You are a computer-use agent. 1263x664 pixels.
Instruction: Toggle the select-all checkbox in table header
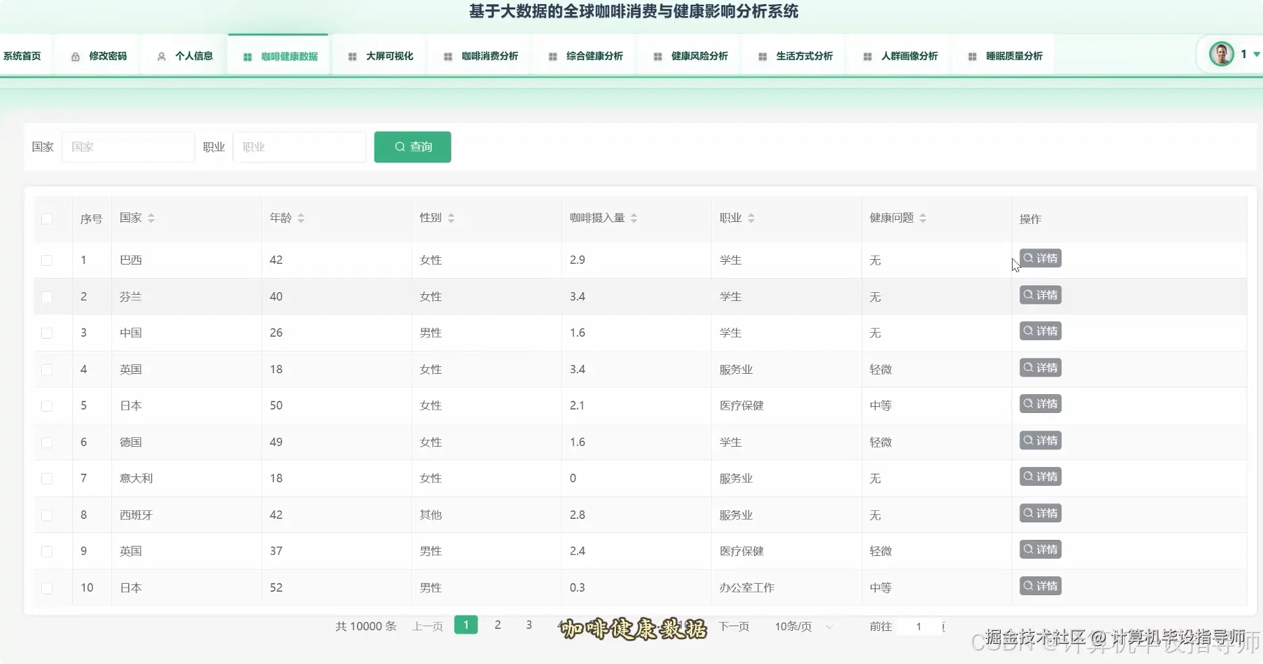[47, 219]
